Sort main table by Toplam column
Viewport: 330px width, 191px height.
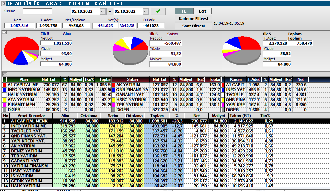pos(157,116)
